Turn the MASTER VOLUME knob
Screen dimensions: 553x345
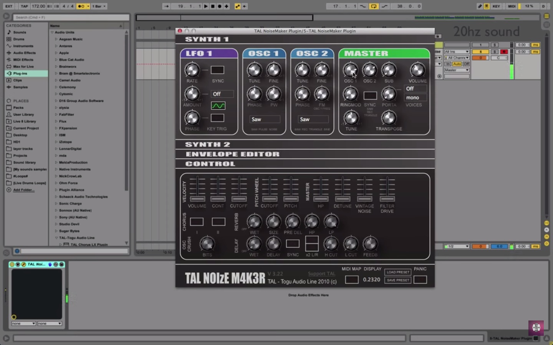tap(417, 70)
